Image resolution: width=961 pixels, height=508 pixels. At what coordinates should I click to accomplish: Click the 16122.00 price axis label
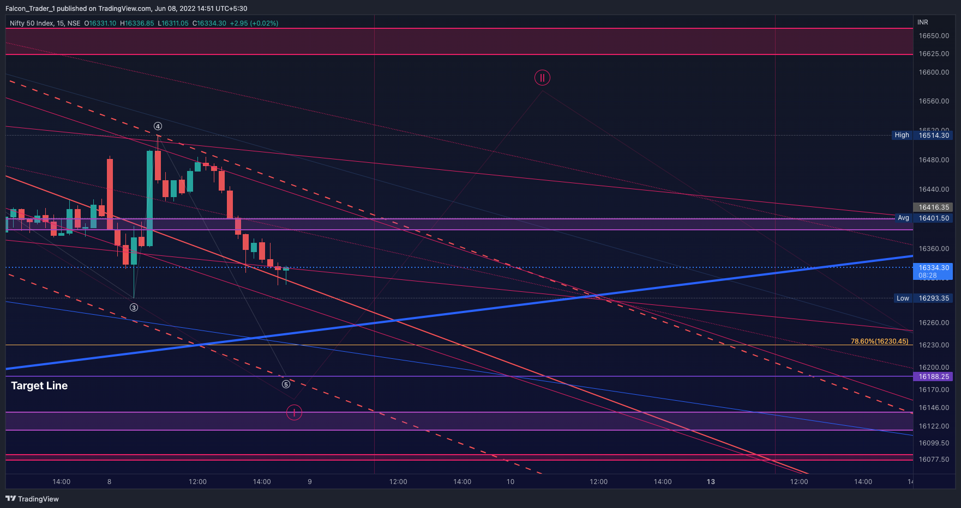coord(934,426)
